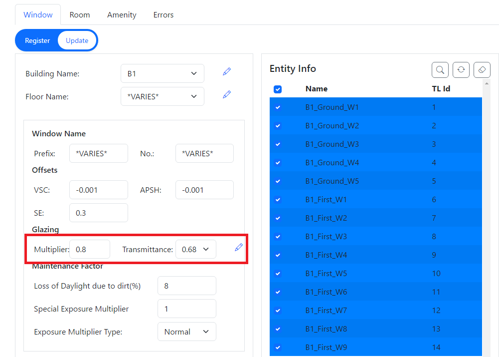Select the Update mode button
The image size is (499, 357).
(x=77, y=40)
